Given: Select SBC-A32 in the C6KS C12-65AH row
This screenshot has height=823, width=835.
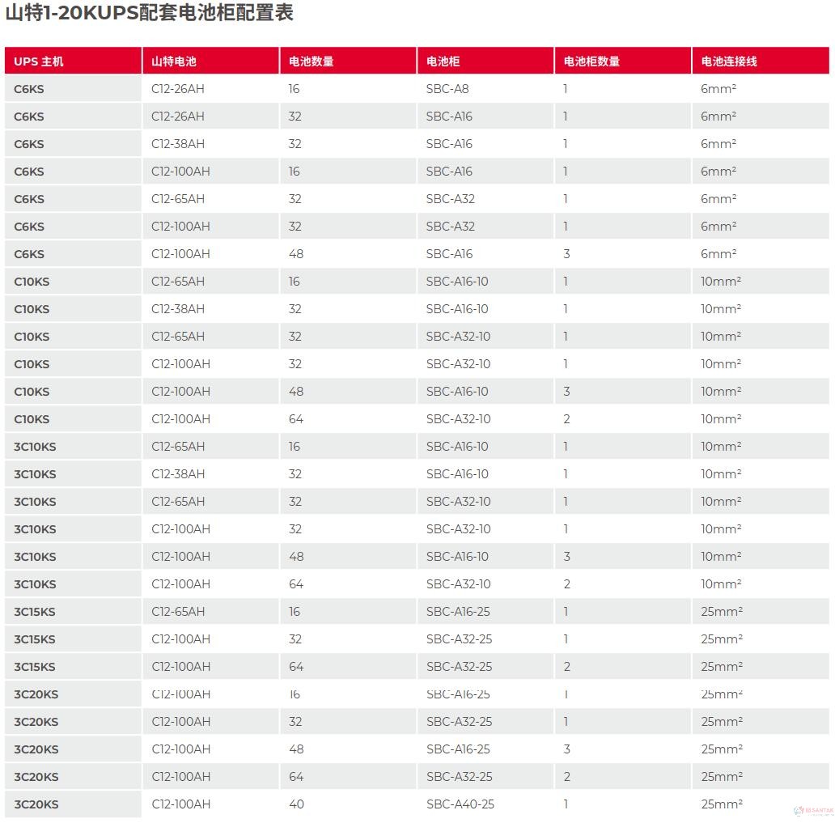Looking at the screenshot, I should (x=450, y=199).
